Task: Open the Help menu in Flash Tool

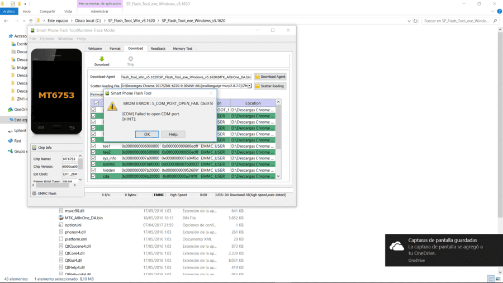Action: pyautogui.click(x=81, y=39)
